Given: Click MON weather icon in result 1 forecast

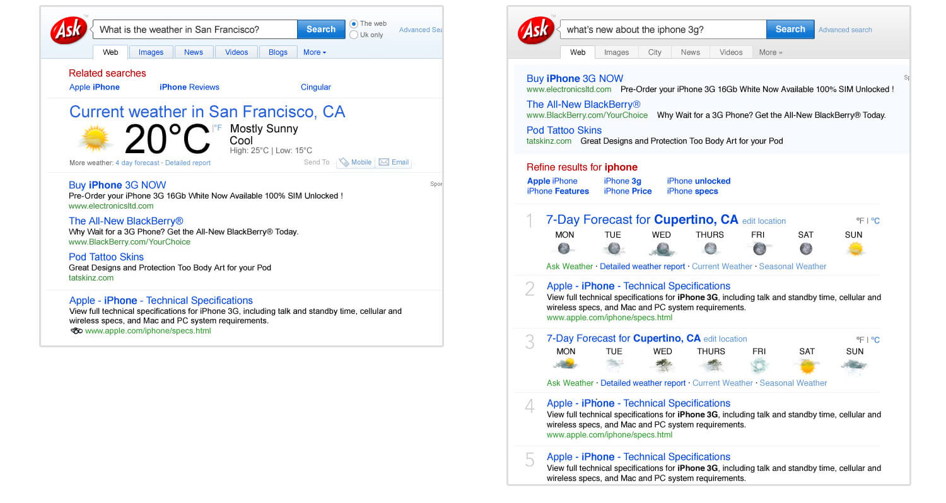Looking at the screenshot, I should point(564,249).
